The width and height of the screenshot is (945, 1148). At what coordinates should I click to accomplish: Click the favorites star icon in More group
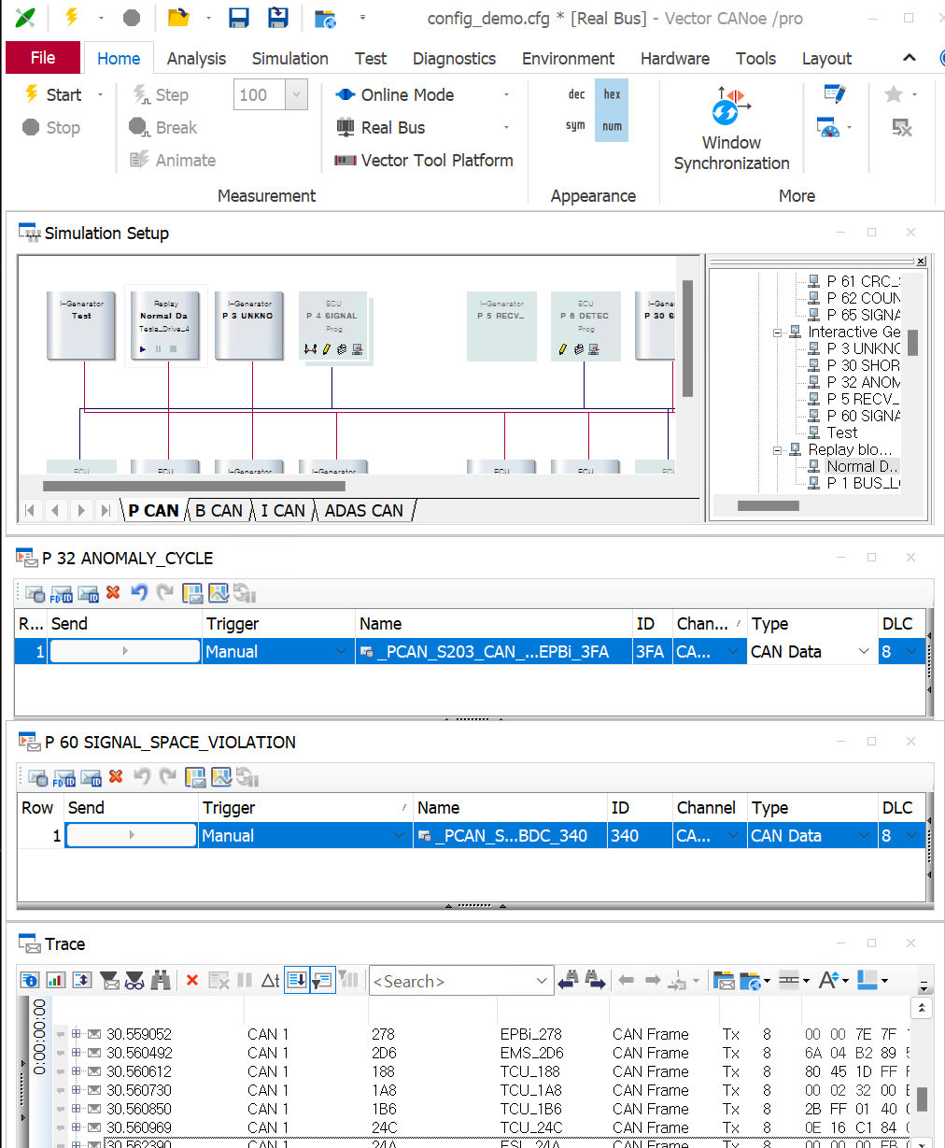pos(894,94)
